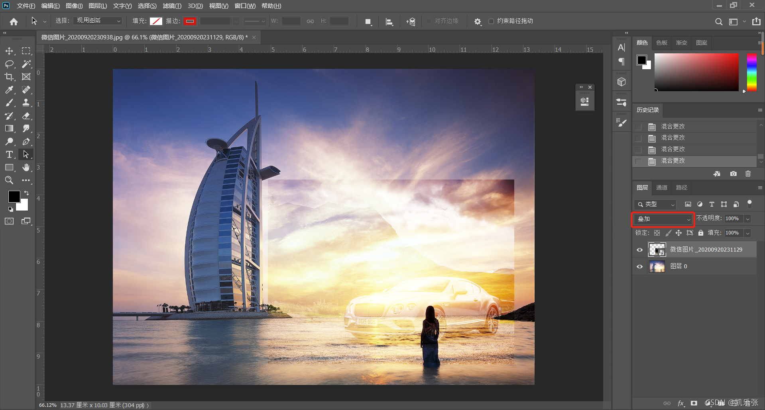Select the Frame tool

(26, 77)
